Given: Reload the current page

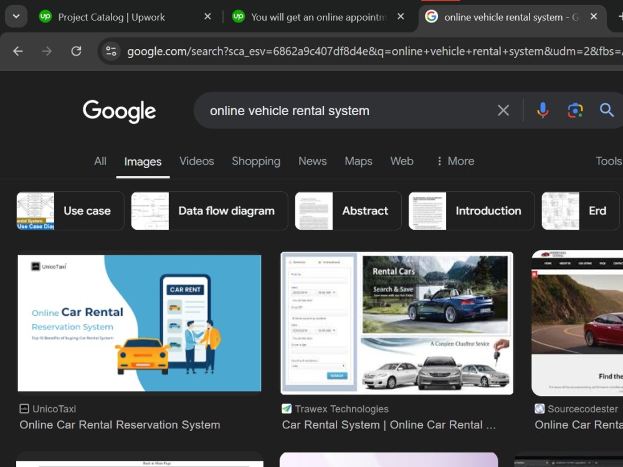Looking at the screenshot, I should point(76,51).
